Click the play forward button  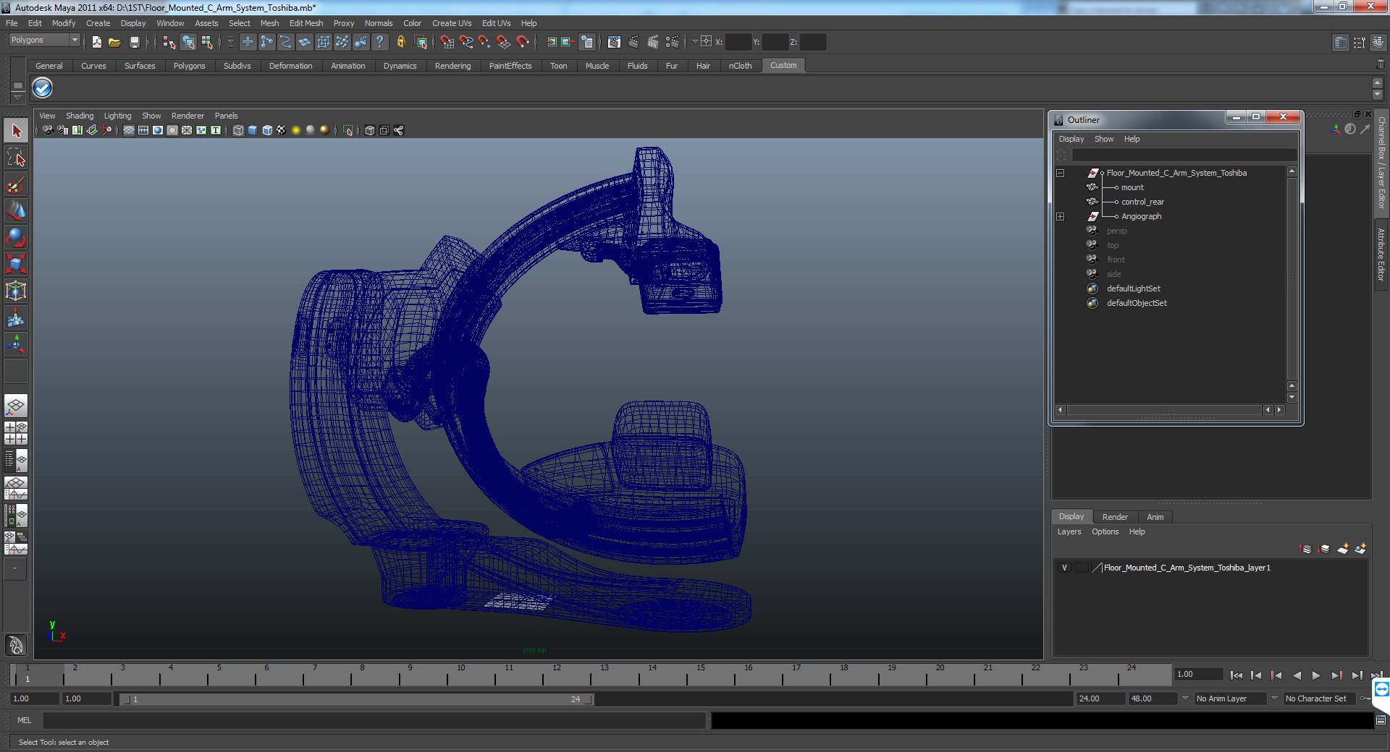[x=1316, y=675]
